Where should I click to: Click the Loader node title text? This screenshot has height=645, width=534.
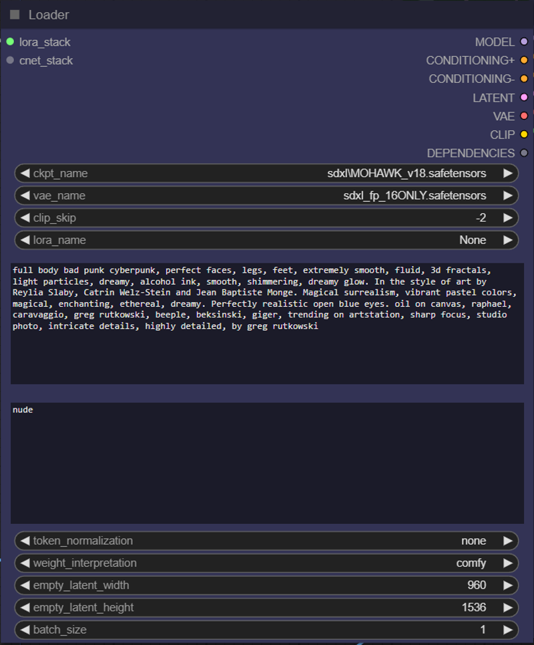(x=49, y=15)
